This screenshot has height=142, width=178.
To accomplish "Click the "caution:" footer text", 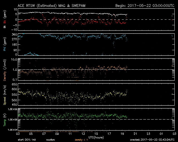I will [x=51, y=140].
